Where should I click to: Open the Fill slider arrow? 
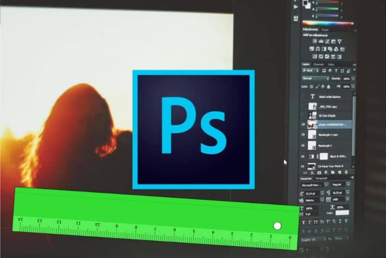[x=353, y=86]
